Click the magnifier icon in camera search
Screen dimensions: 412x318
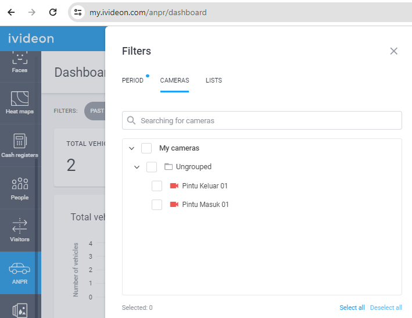point(131,120)
